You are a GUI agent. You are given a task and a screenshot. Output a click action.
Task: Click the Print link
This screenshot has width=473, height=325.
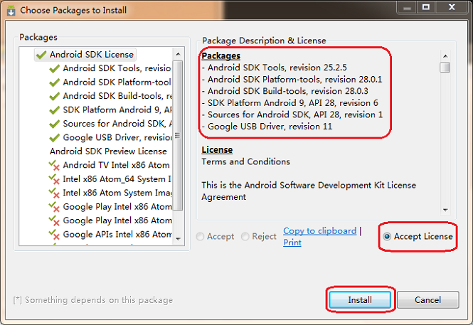coord(292,243)
